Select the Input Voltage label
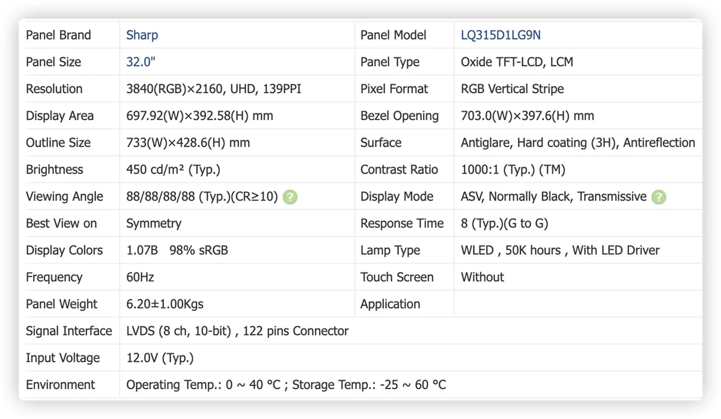This screenshot has width=721, height=419. (x=62, y=358)
